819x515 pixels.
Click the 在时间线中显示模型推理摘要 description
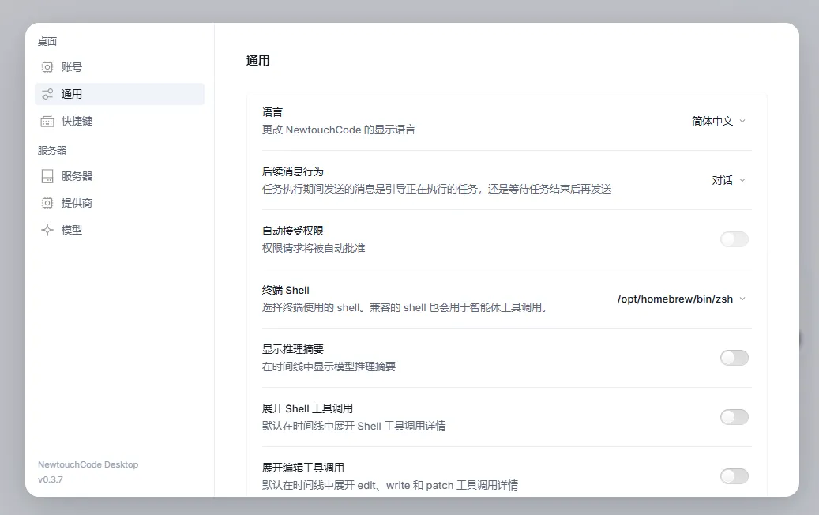(x=329, y=367)
